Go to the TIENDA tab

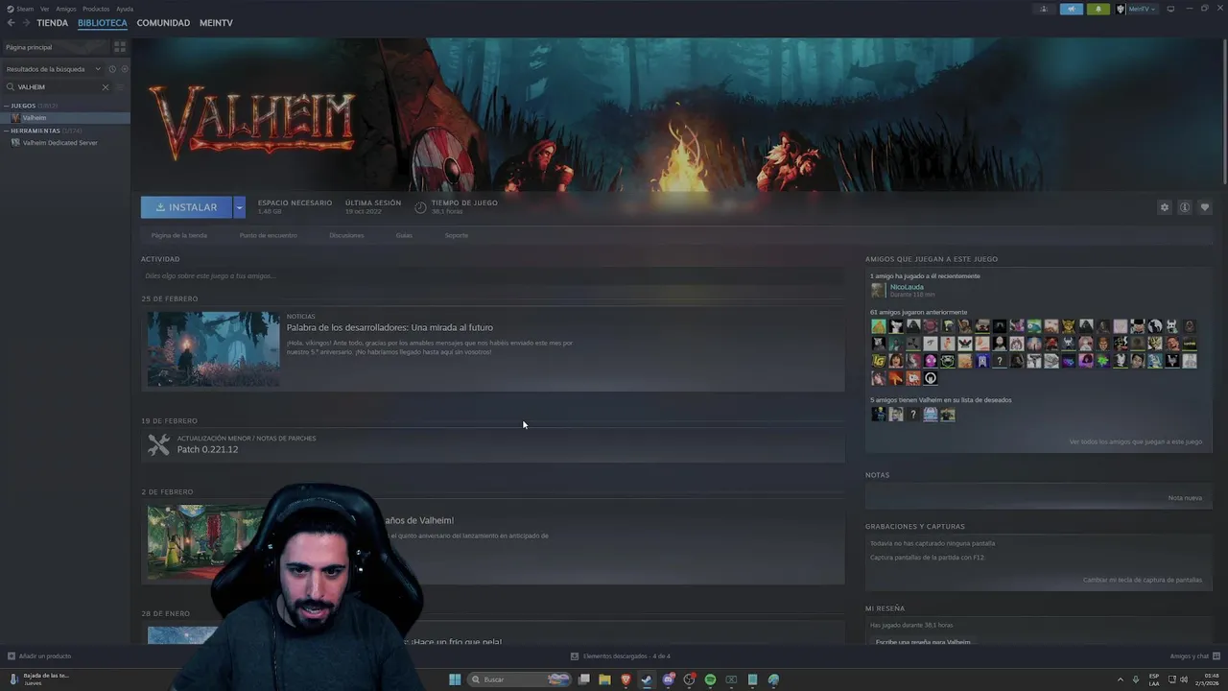click(52, 23)
